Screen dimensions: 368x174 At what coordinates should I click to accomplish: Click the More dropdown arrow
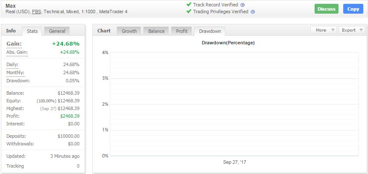pyautogui.click(x=333, y=30)
